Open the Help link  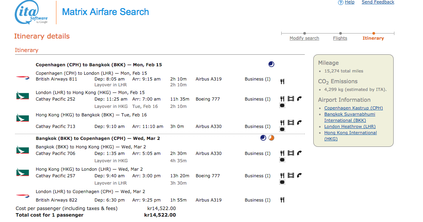(350, 2)
